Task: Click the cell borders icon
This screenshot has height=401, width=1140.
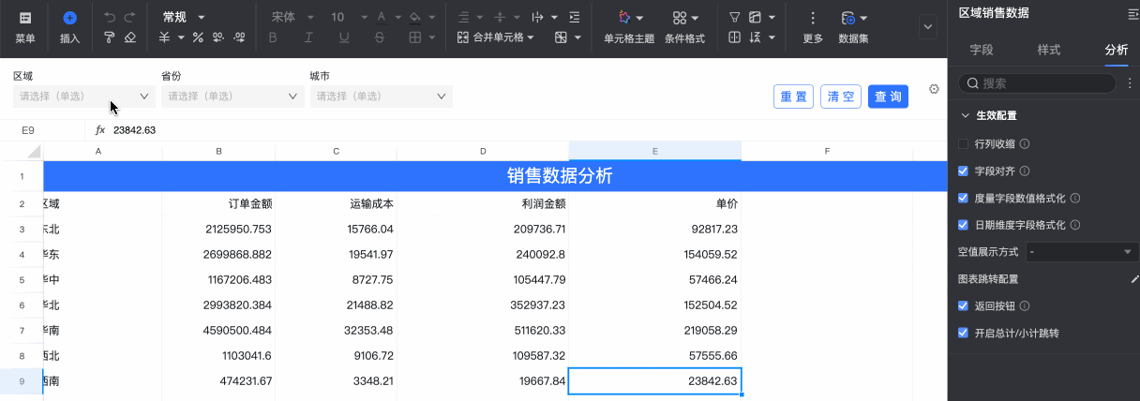Action: [x=414, y=37]
